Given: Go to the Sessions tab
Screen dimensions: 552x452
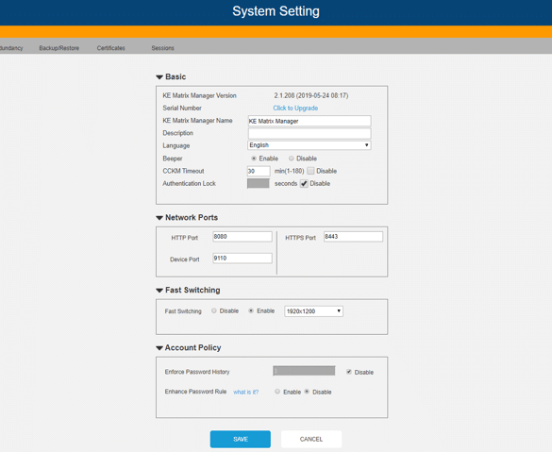Looking at the screenshot, I should click(x=162, y=48).
